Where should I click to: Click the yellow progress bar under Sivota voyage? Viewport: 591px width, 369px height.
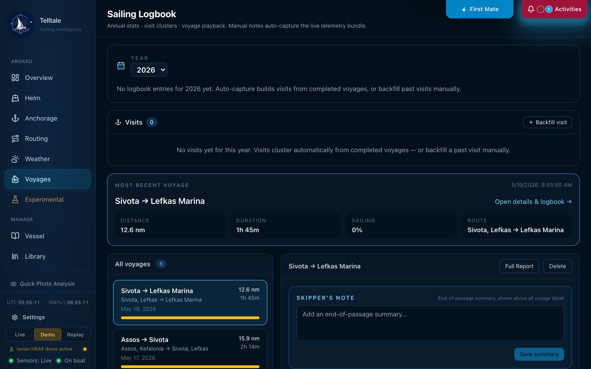[190, 318]
